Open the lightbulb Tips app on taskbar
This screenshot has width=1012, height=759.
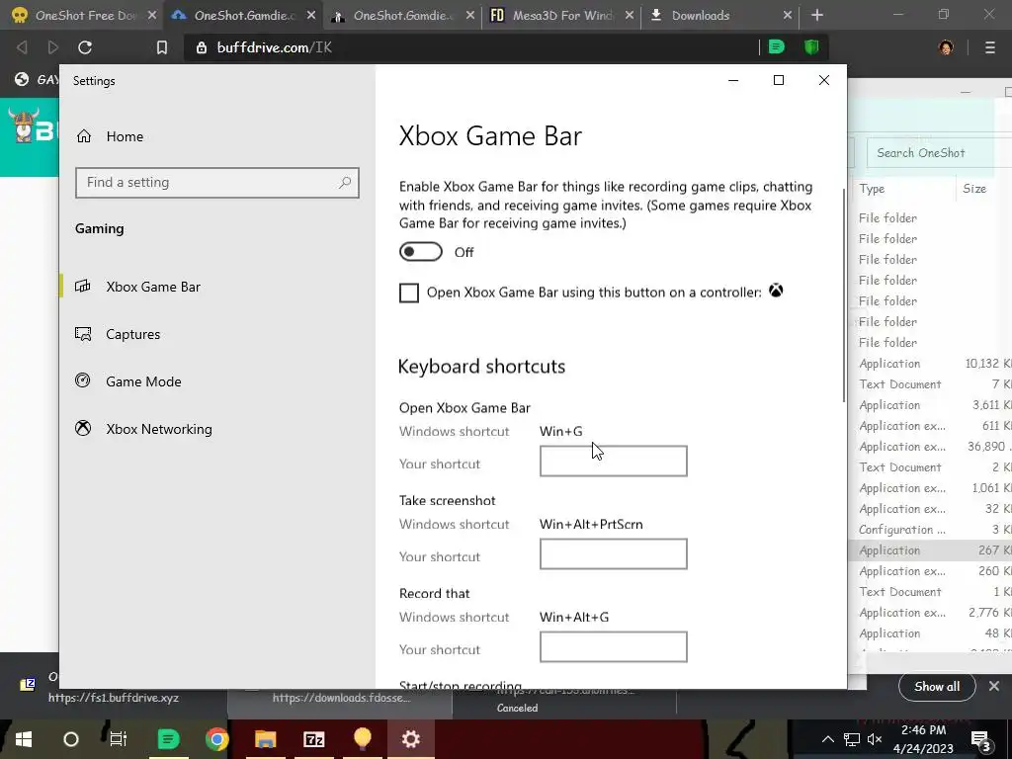point(362,739)
